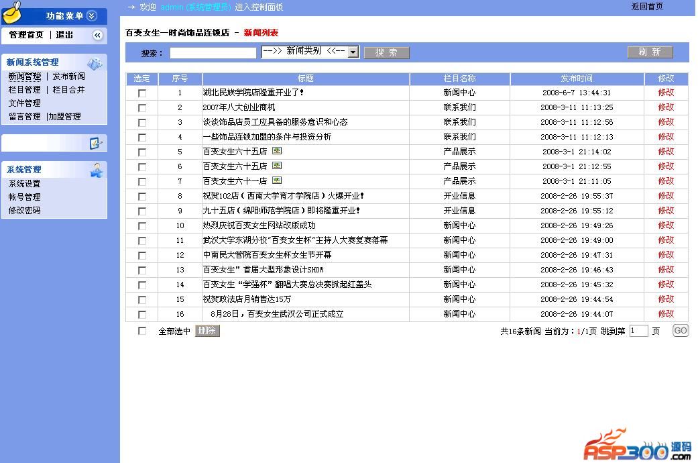Image resolution: width=698 pixels, height=463 pixels.
Task: Click the 标题 column header
Action: coord(306,79)
